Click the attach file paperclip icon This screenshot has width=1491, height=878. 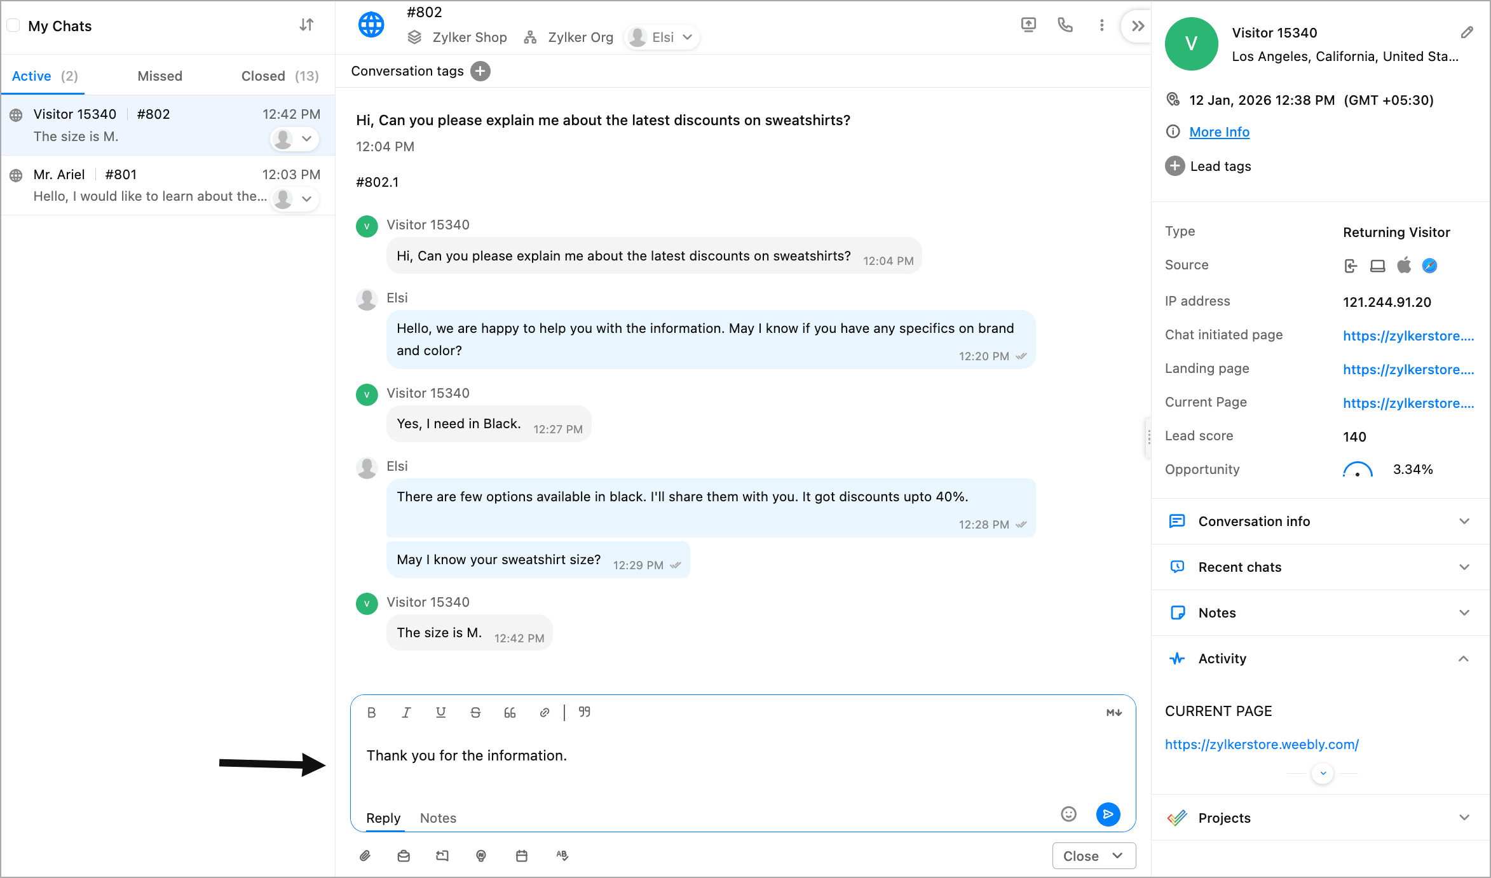coord(365,856)
